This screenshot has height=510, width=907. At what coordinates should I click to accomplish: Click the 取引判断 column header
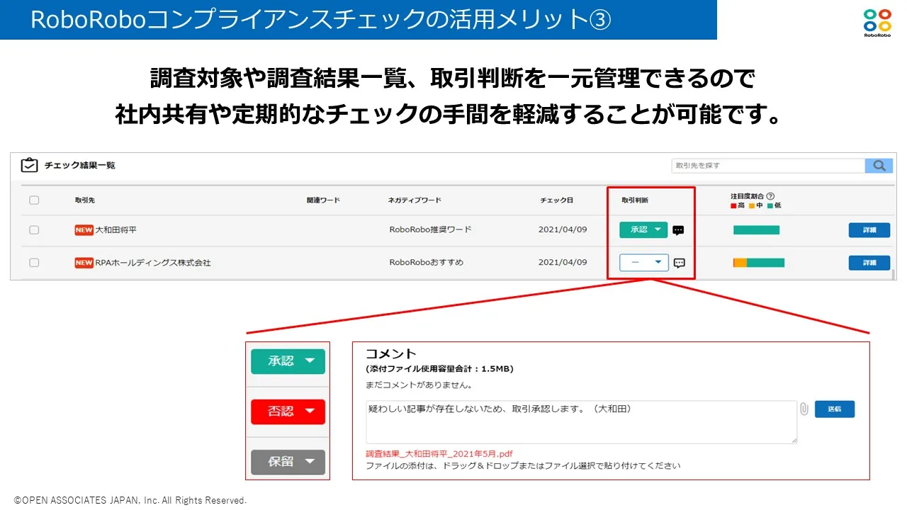pos(635,200)
